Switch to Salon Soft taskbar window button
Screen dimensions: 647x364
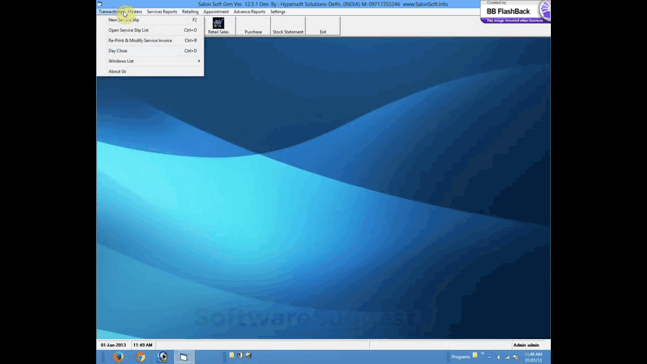(x=184, y=357)
